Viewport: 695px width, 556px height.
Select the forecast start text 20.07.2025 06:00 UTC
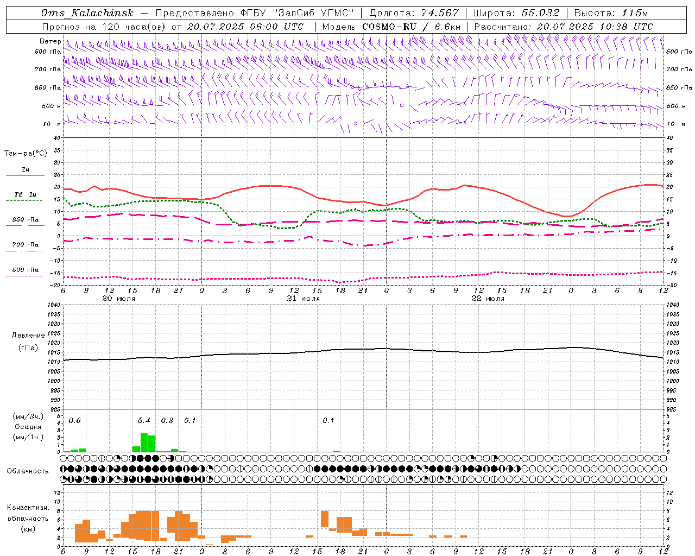click(245, 27)
